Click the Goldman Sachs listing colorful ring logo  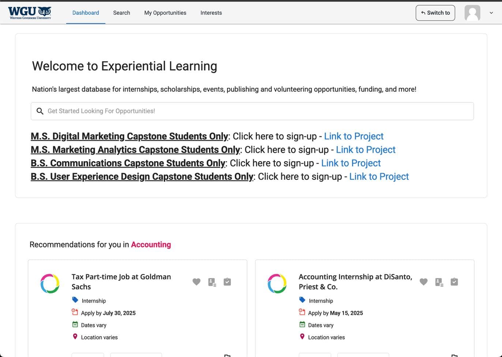coord(50,283)
